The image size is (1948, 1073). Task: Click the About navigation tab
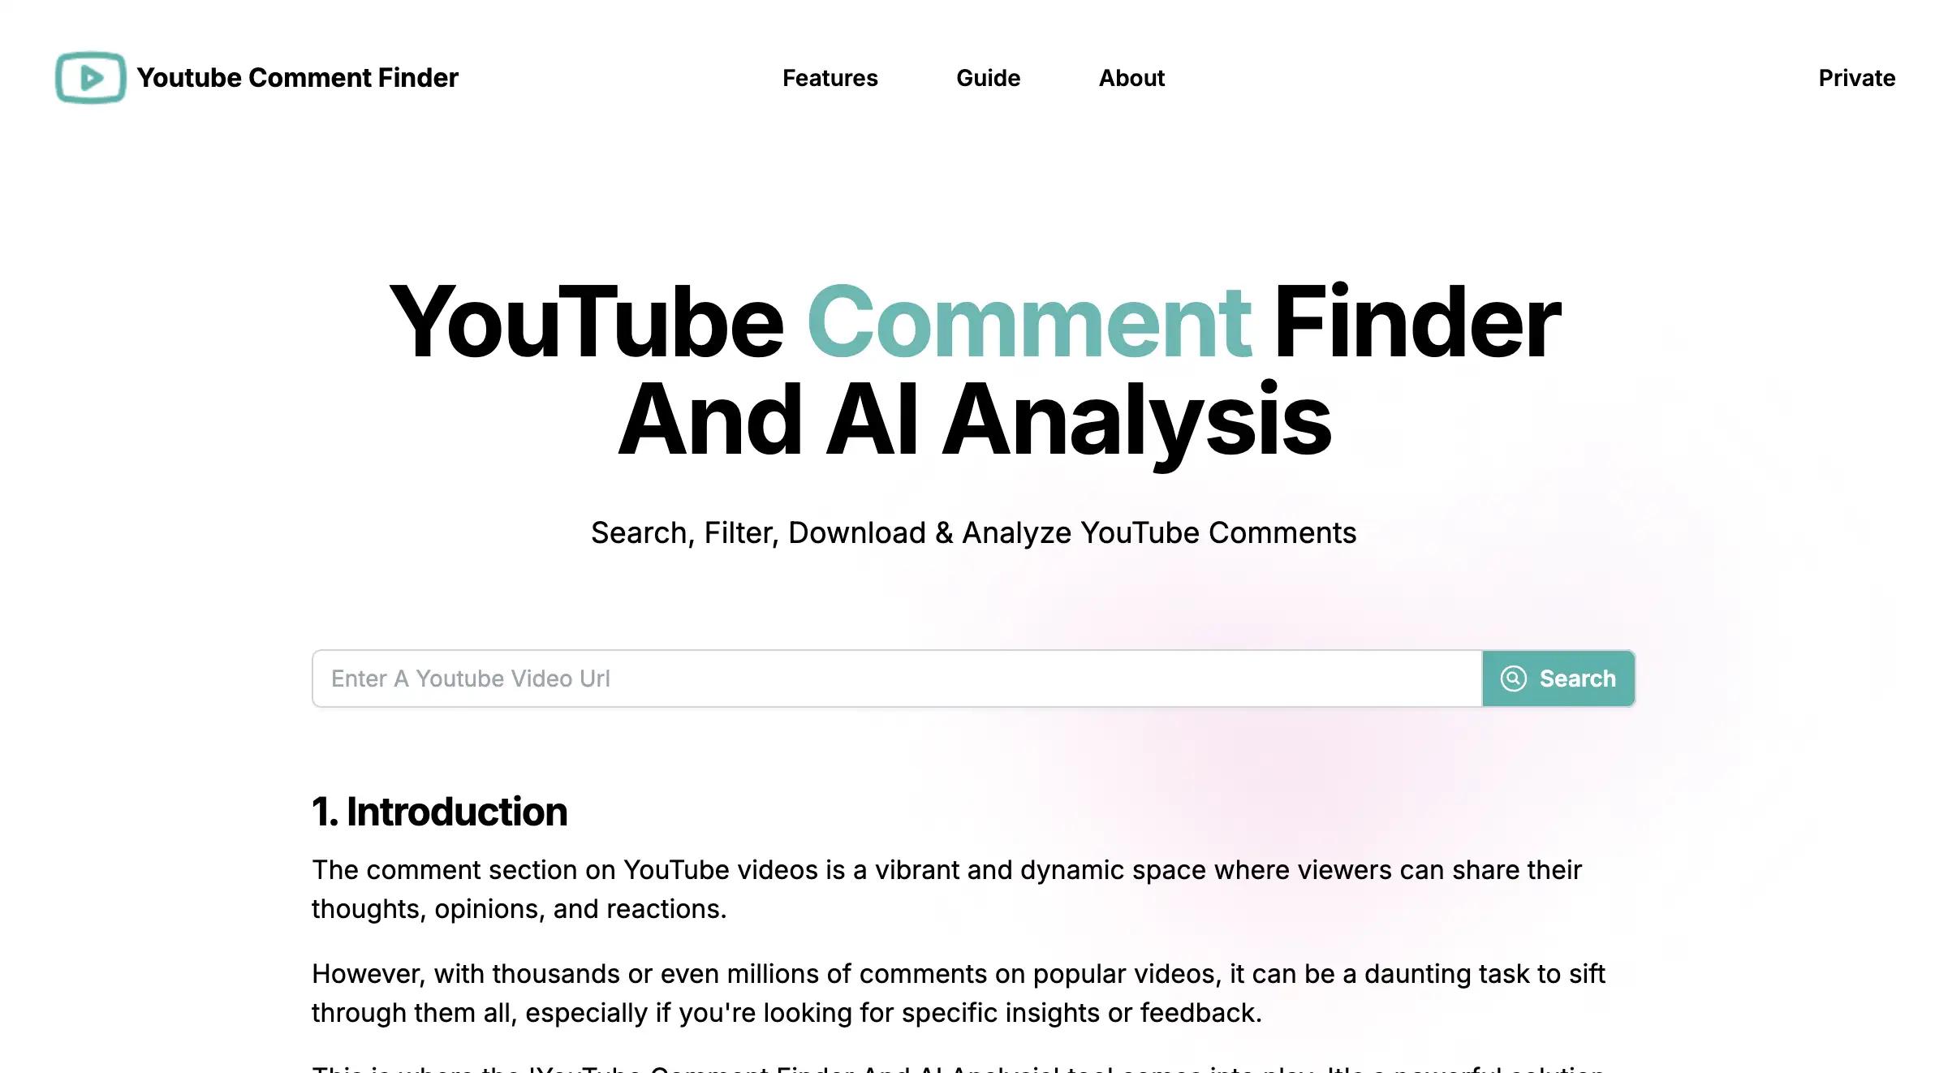(1131, 78)
